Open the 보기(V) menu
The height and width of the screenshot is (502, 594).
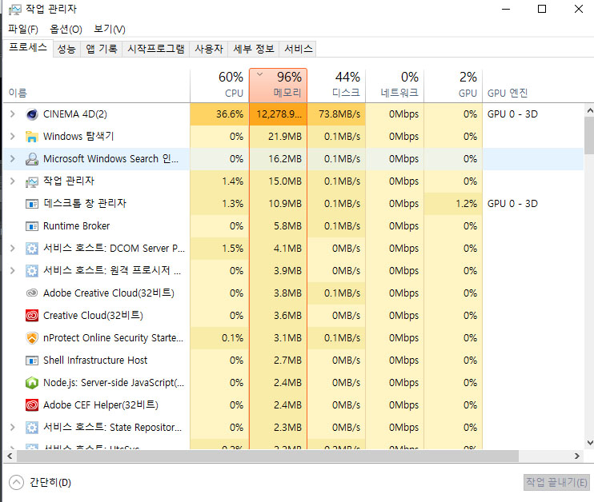click(110, 29)
